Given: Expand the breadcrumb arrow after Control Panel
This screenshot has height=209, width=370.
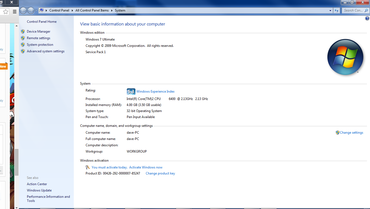Looking at the screenshot, I should [72, 10].
